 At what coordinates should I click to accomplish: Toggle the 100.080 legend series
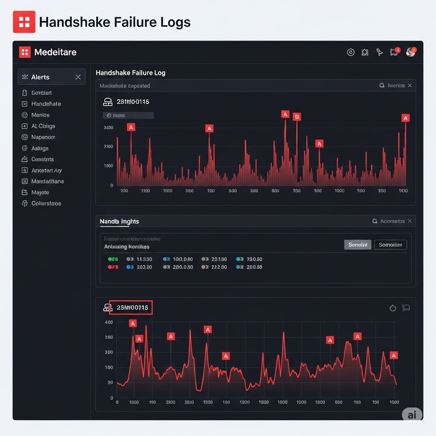coord(178,259)
